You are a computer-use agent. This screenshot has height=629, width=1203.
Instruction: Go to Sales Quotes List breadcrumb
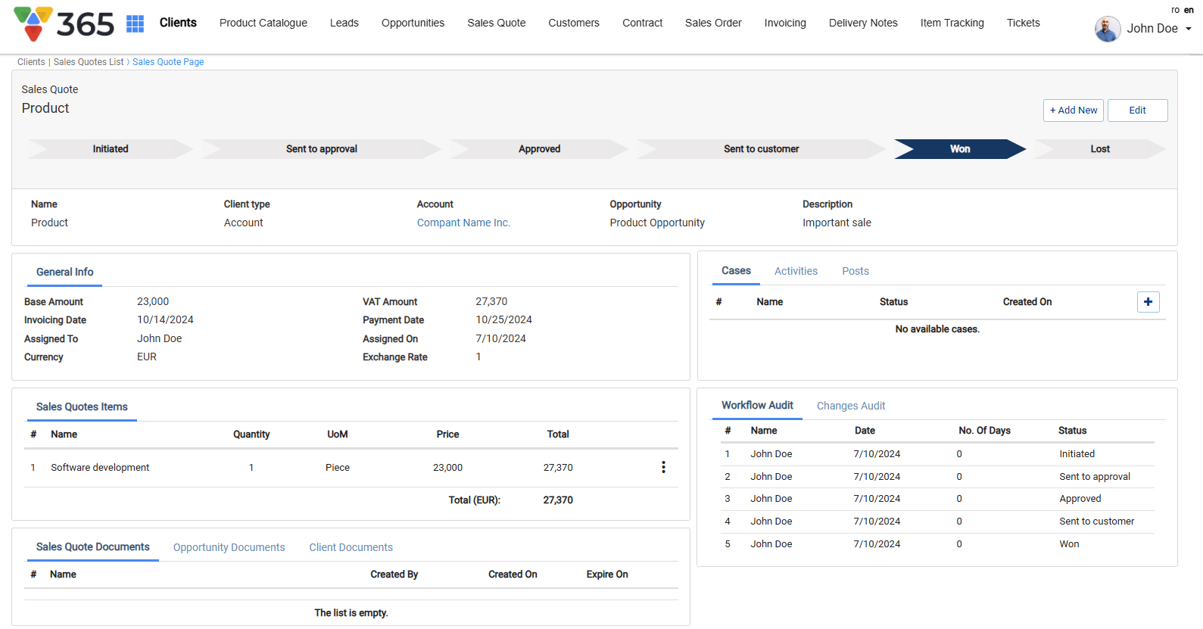tap(89, 62)
